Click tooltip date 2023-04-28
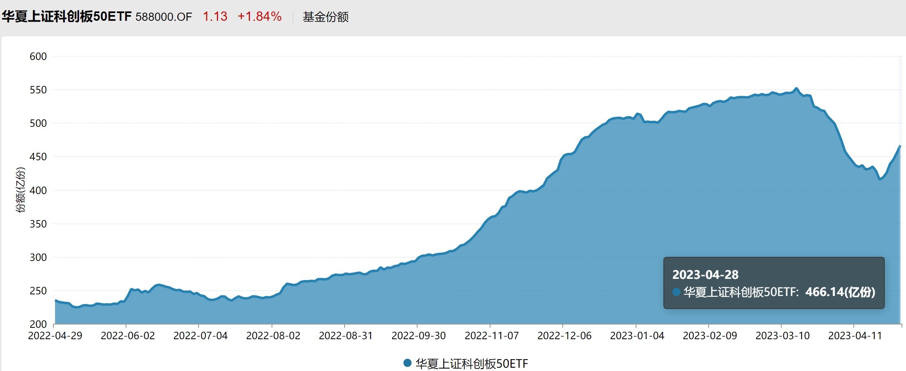This screenshot has height=371, width=906. 705,275
